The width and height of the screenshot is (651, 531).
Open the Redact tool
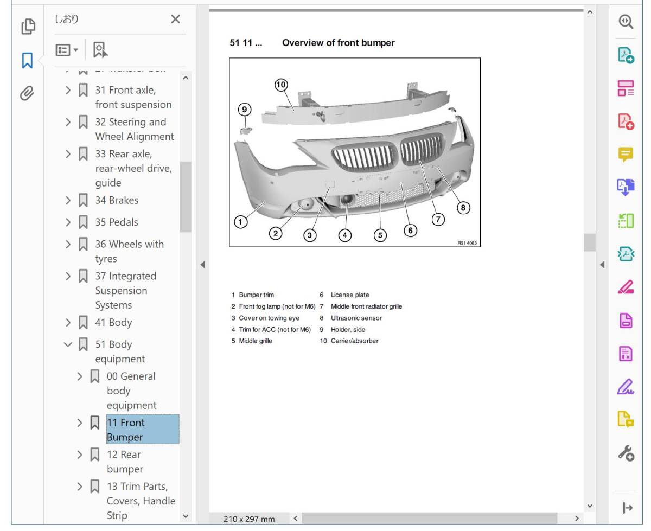coord(626,287)
